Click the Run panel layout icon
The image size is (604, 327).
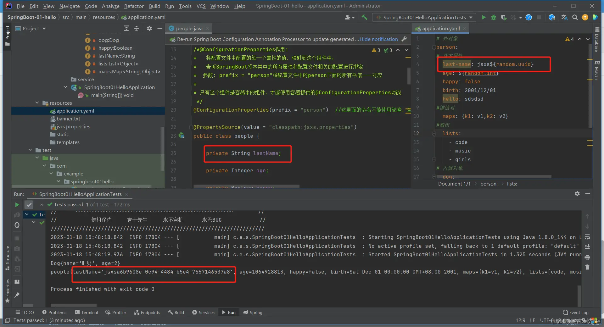click(17, 282)
